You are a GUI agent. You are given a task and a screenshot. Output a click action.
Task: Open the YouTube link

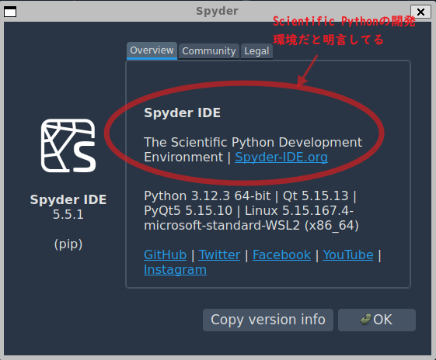[x=348, y=254]
